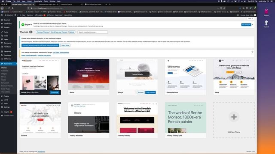Open the GeneratePress theme thumbnail
This screenshot has width=275, height=154.
tap(185, 74)
